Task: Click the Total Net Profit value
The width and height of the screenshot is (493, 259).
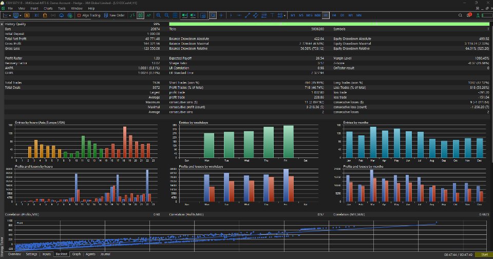Action: click(152, 38)
